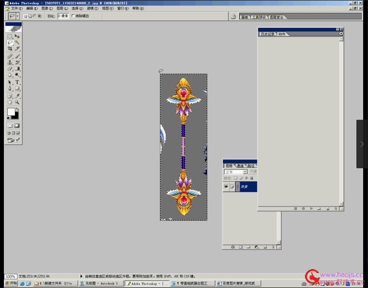This screenshot has width=368, height=288.
Task: Switch to Autodesk 3ds Max taskbar button
Action: click(x=101, y=283)
